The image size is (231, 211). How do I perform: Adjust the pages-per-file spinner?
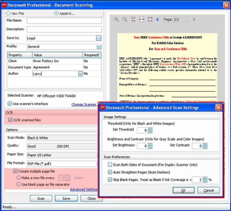(68, 178)
